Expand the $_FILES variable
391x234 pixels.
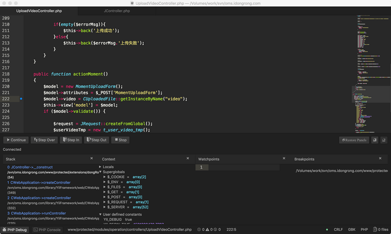(105, 187)
